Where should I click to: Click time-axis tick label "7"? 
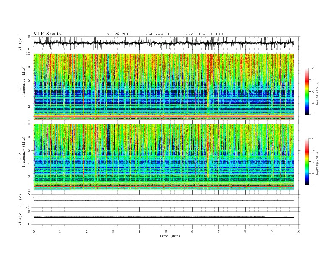[x=219, y=232]
